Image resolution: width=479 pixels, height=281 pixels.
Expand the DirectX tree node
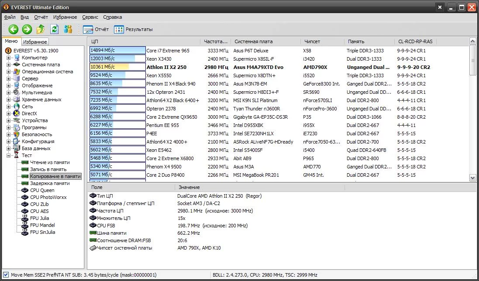pyautogui.click(x=8, y=113)
